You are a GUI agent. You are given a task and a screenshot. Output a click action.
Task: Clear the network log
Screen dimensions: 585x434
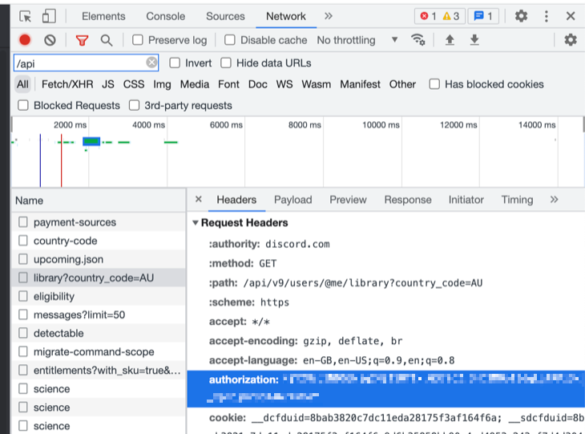point(50,40)
